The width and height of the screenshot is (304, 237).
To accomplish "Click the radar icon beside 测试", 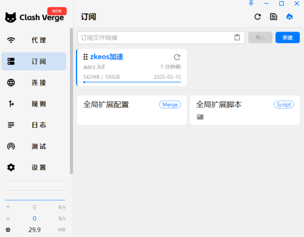I will [11, 146].
